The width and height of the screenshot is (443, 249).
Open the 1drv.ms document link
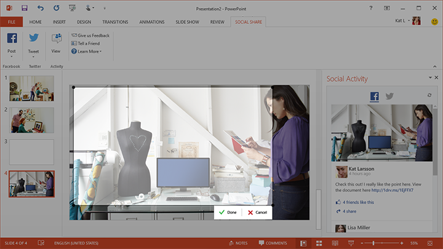(x=392, y=191)
